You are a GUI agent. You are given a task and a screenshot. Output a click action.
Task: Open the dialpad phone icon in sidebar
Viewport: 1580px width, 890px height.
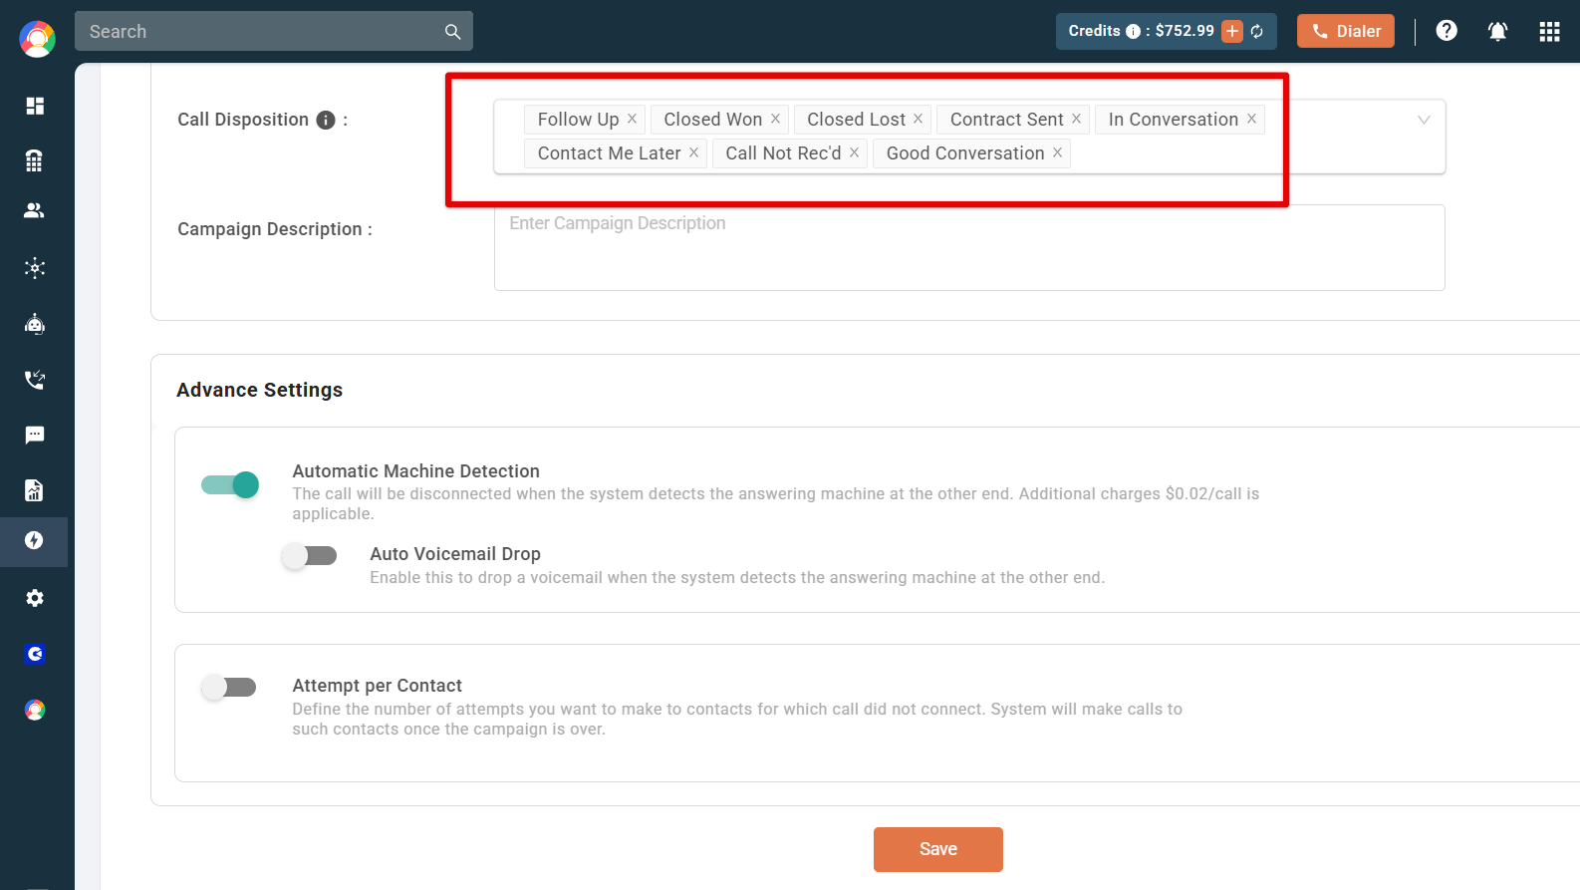(35, 160)
